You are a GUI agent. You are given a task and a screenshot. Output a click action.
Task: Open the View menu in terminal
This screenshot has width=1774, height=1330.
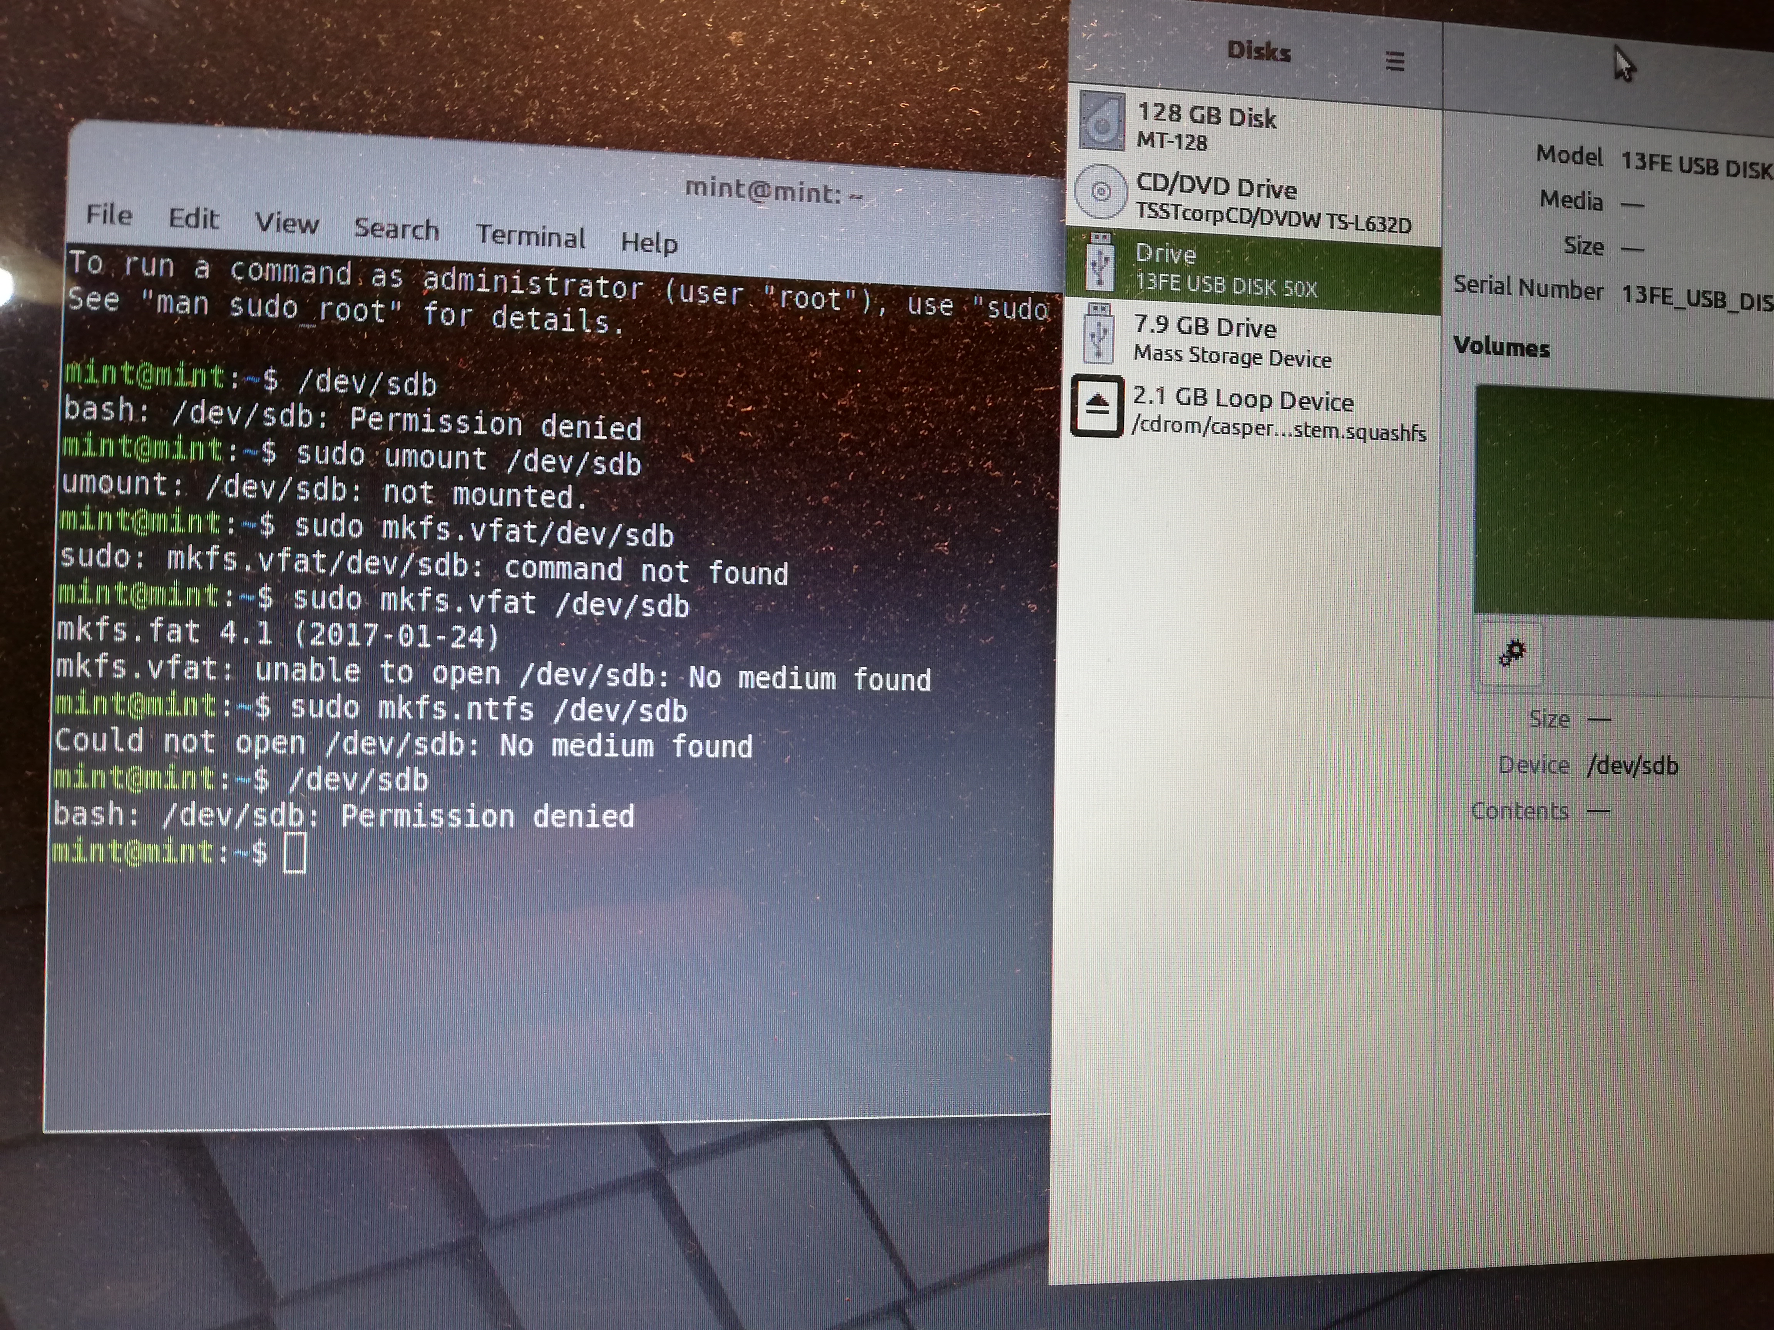(286, 223)
